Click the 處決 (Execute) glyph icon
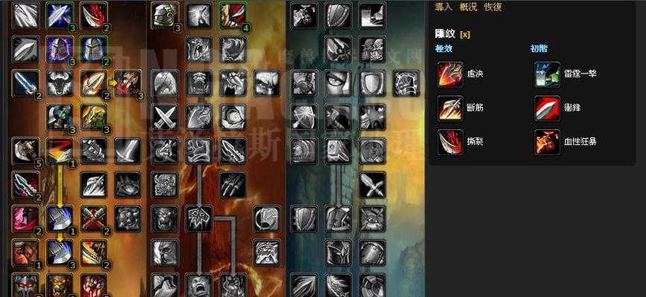 450,74
